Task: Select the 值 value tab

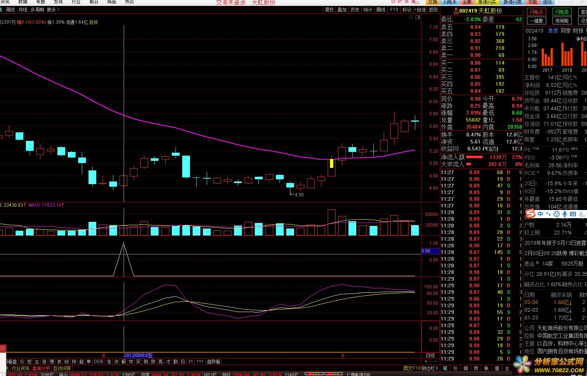Action: 497,368
